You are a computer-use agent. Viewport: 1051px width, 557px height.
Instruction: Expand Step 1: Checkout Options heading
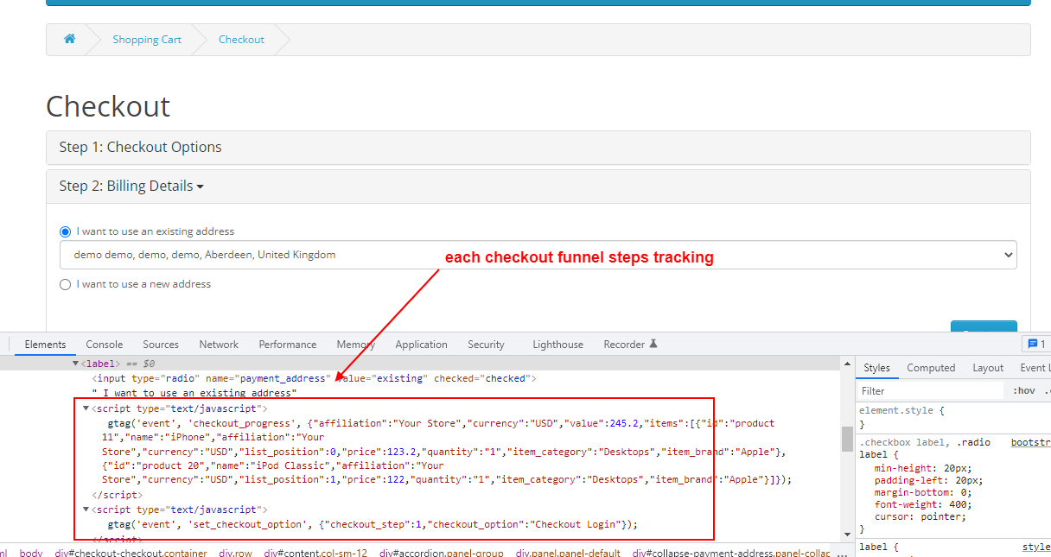[x=140, y=147]
